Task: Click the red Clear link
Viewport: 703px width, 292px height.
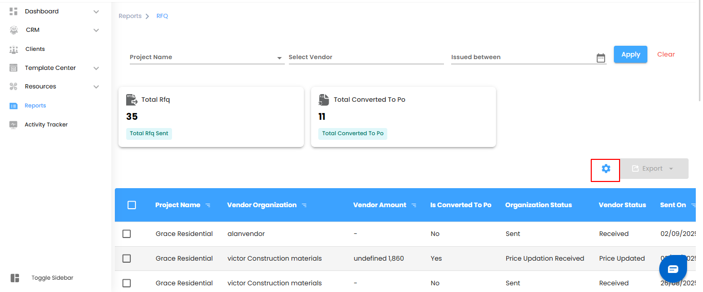Action: [x=666, y=54]
